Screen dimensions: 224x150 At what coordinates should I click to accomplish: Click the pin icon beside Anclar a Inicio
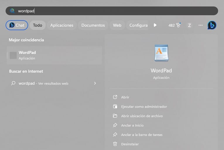(115, 125)
